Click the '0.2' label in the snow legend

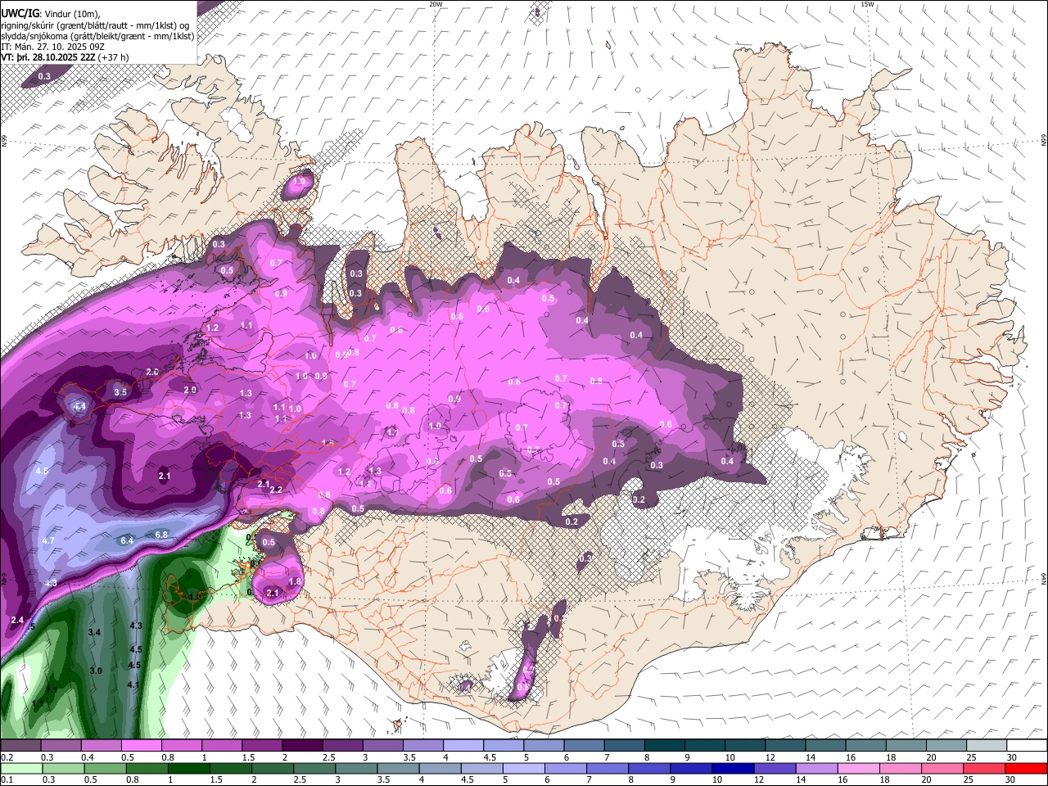click(x=6, y=757)
